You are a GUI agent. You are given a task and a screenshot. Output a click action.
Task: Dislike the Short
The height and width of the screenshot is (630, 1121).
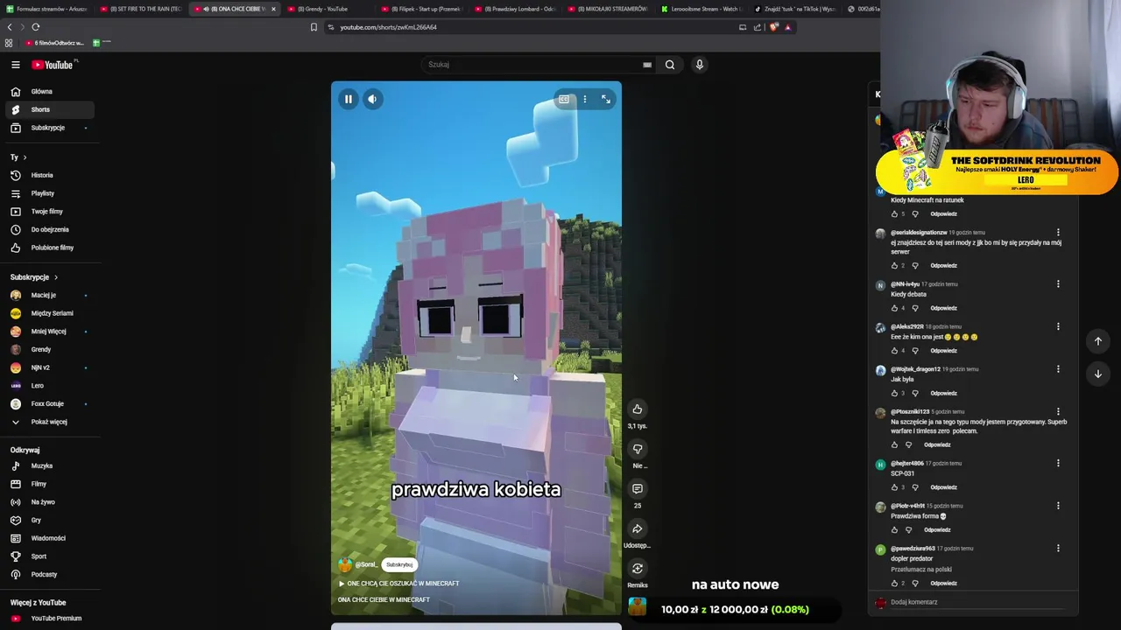(638, 449)
